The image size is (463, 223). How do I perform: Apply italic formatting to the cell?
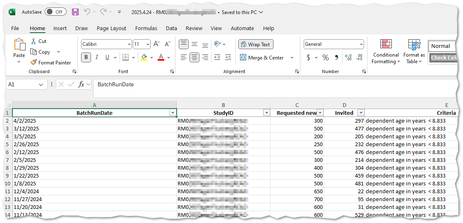[x=97, y=57]
